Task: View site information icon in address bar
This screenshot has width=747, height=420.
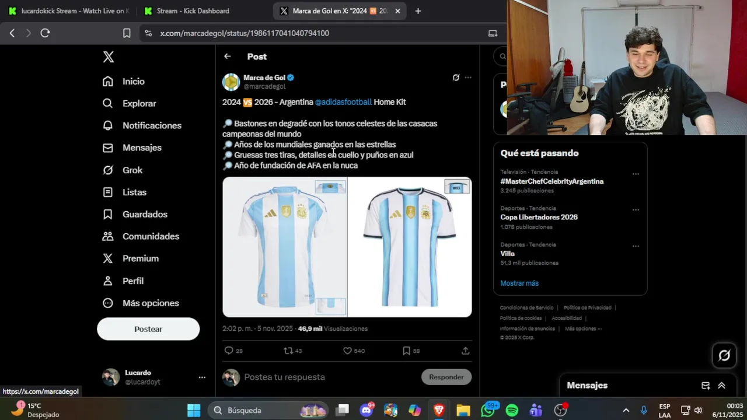Action: click(148, 33)
